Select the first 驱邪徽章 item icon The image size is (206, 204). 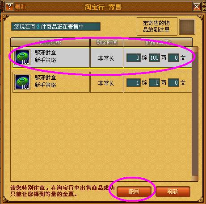click(x=22, y=57)
